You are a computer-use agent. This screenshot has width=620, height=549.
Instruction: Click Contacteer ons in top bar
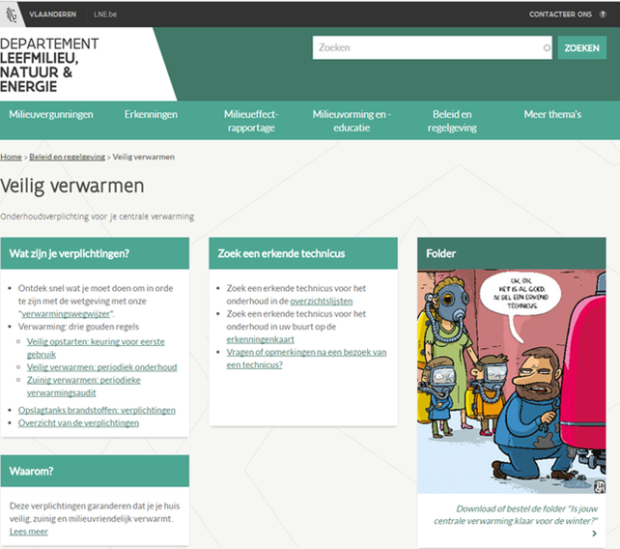click(560, 14)
